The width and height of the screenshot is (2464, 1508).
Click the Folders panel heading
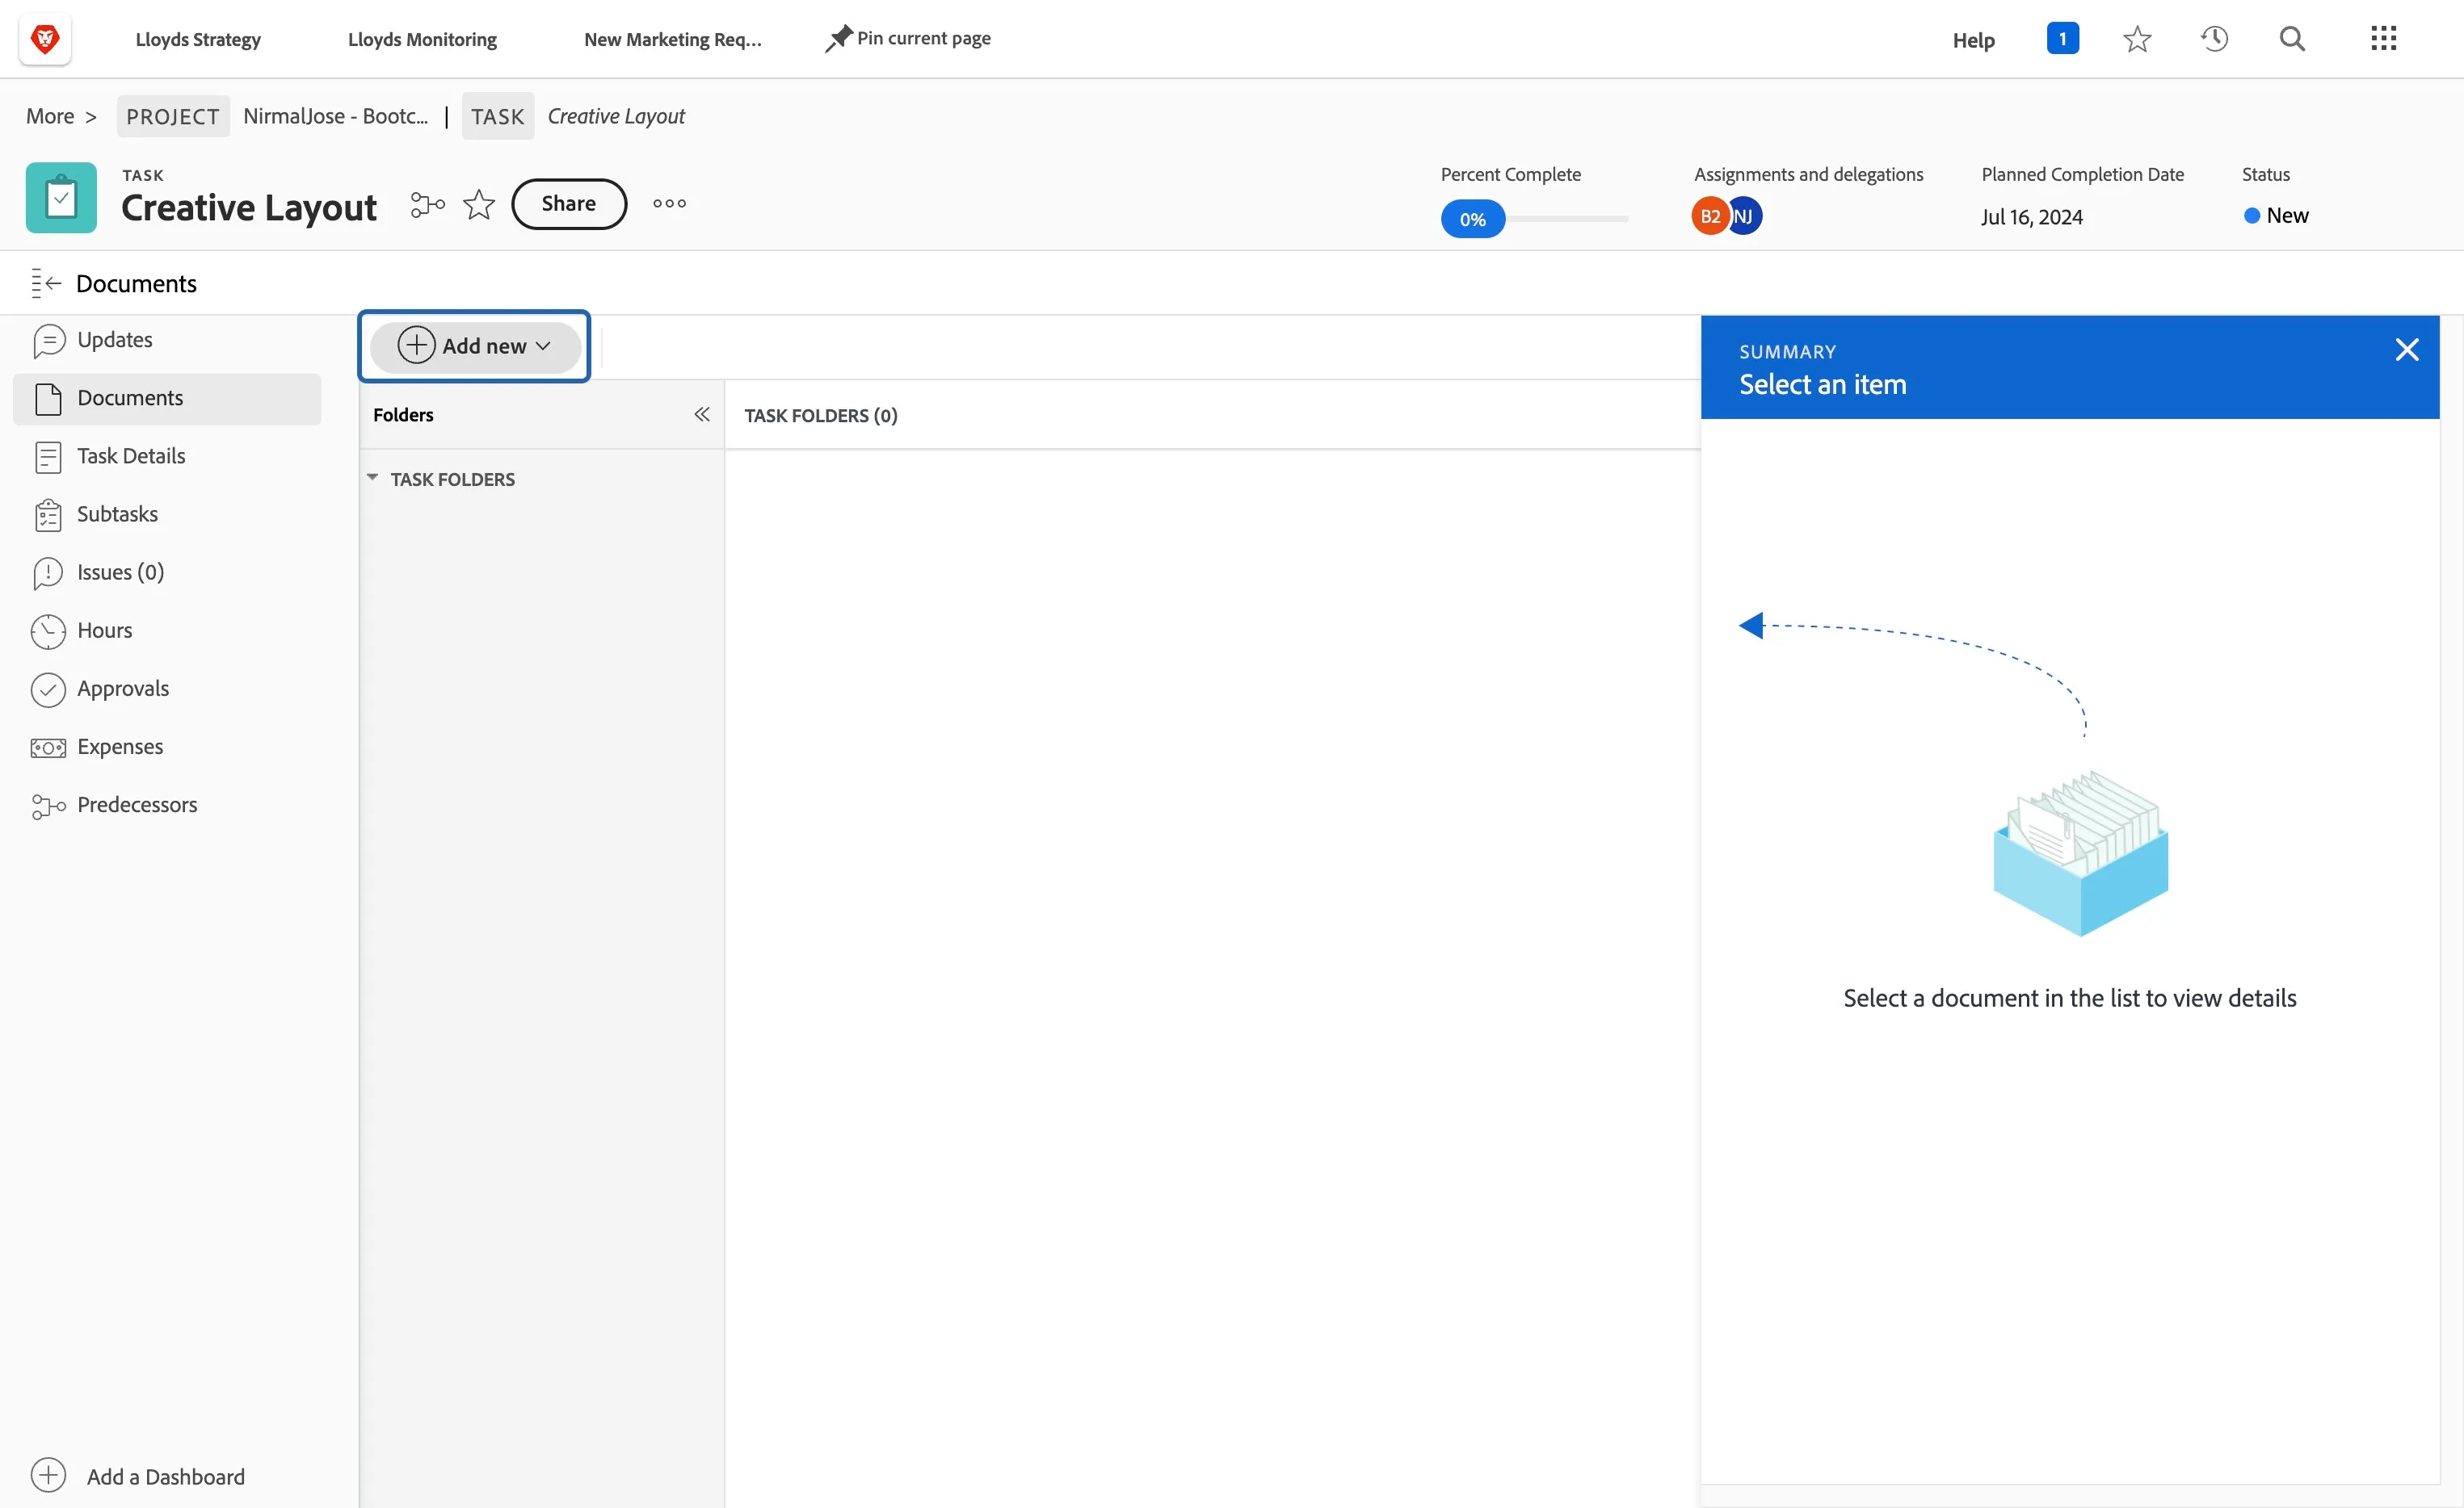[x=403, y=415]
